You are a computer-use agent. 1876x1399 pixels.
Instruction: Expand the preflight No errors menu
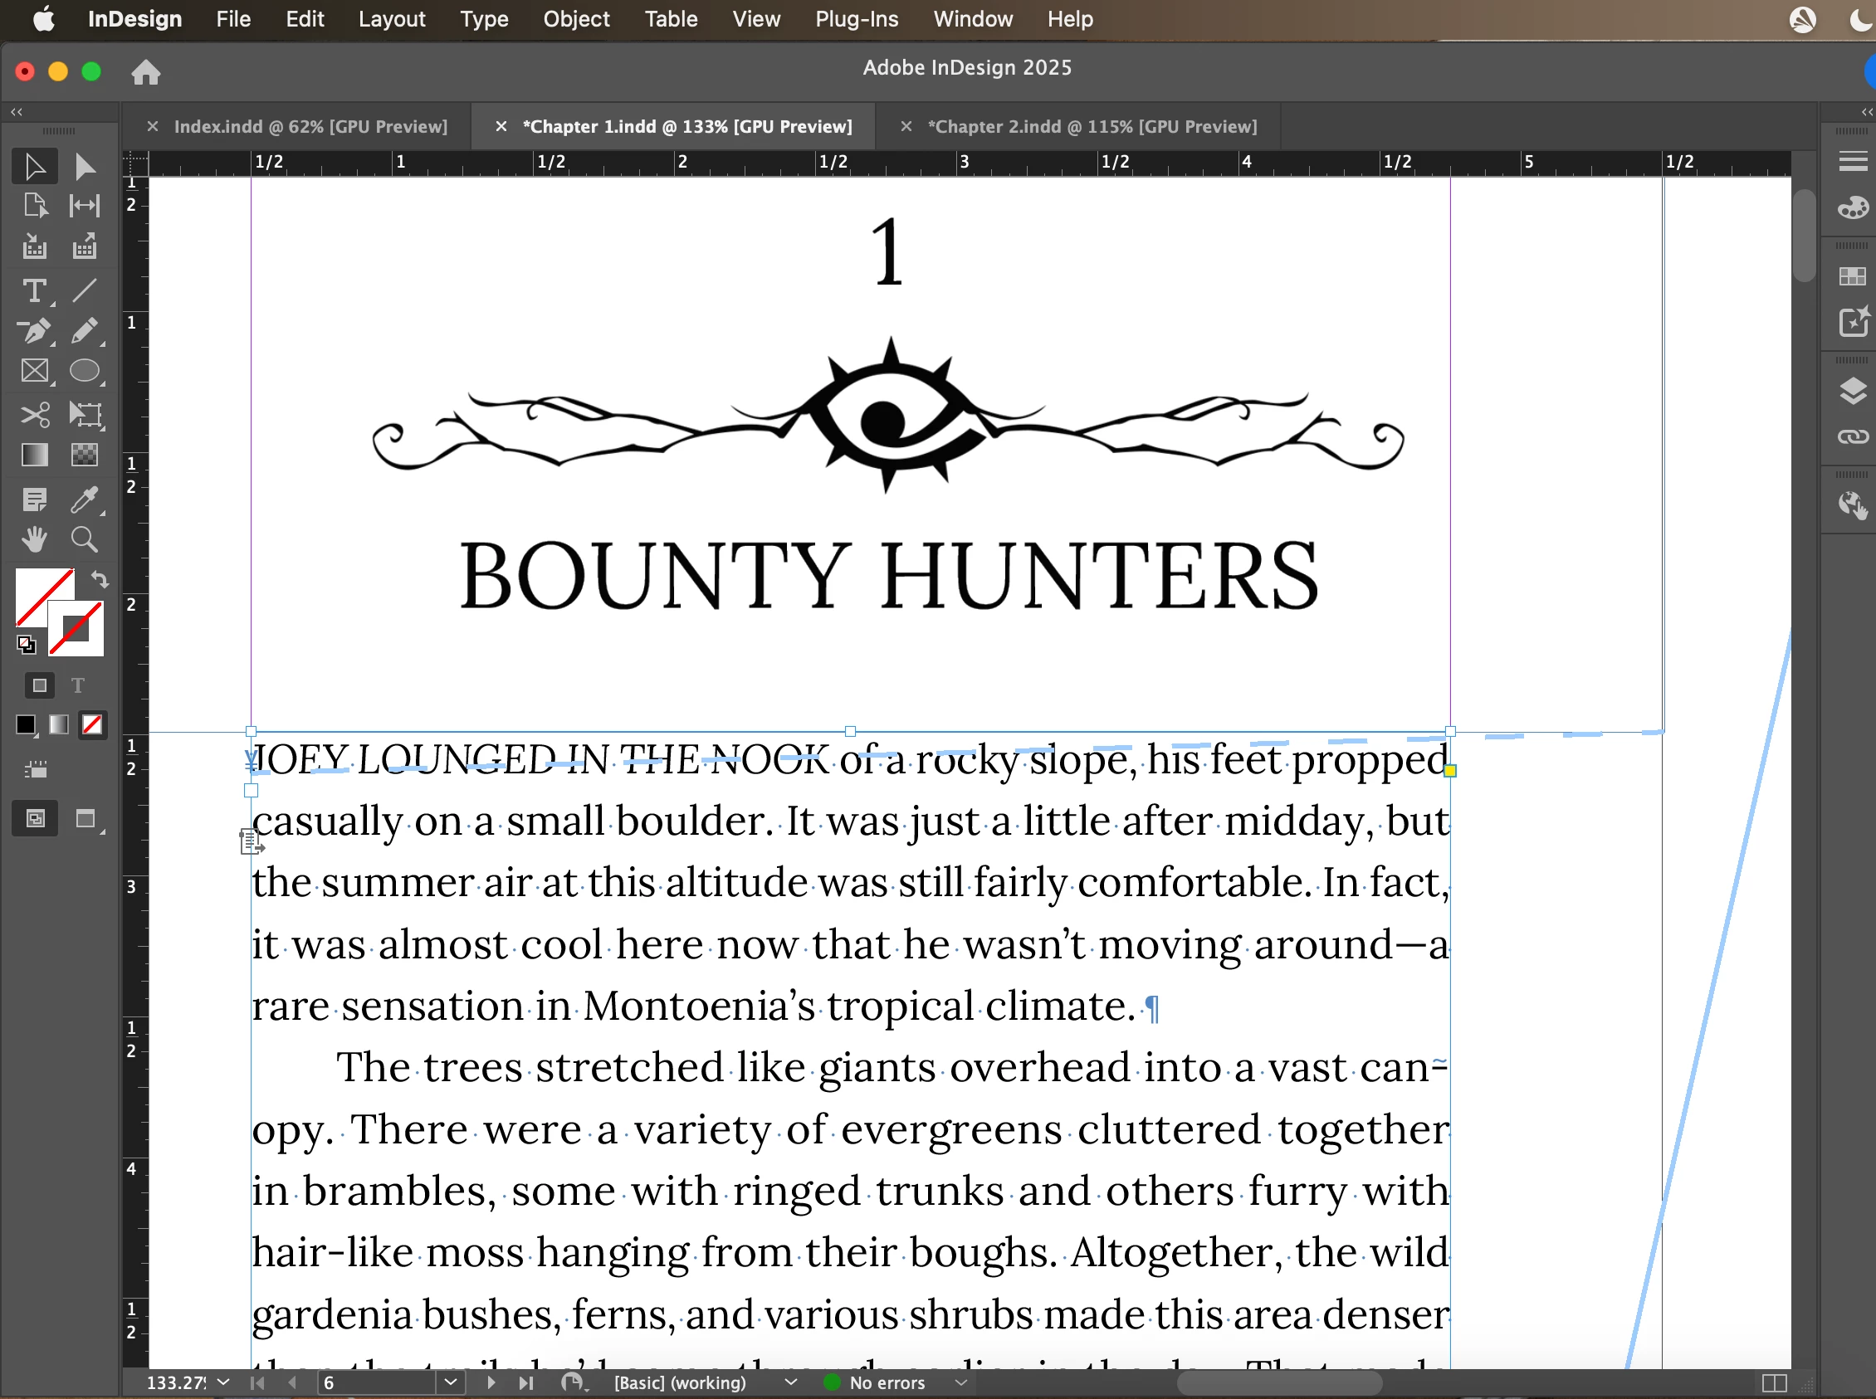tap(960, 1382)
